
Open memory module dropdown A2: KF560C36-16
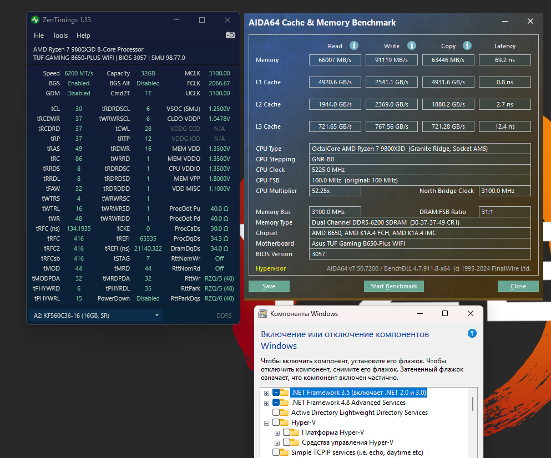[95, 315]
